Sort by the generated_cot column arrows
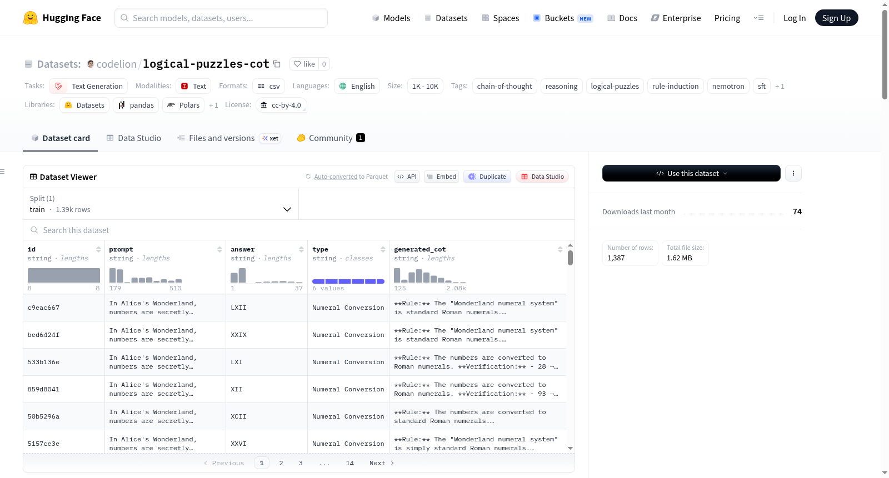 coord(560,250)
